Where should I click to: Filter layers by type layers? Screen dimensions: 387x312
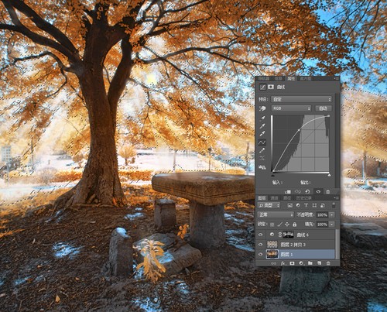click(306, 205)
